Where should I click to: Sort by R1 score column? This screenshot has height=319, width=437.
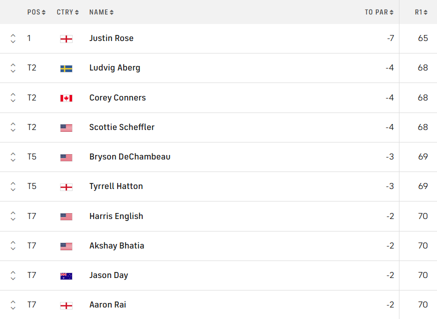coord(421,12)
